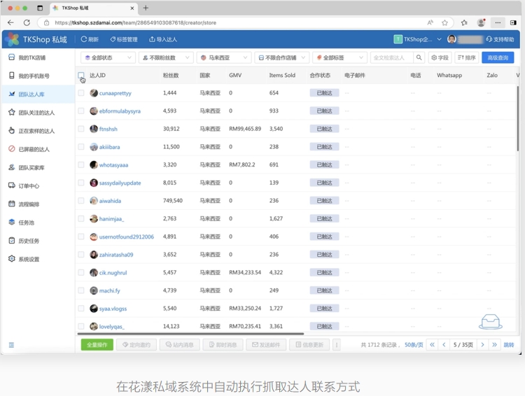525x396 pixels.
Task: Open 标签管理 tag management
Action: coord(124,39)
